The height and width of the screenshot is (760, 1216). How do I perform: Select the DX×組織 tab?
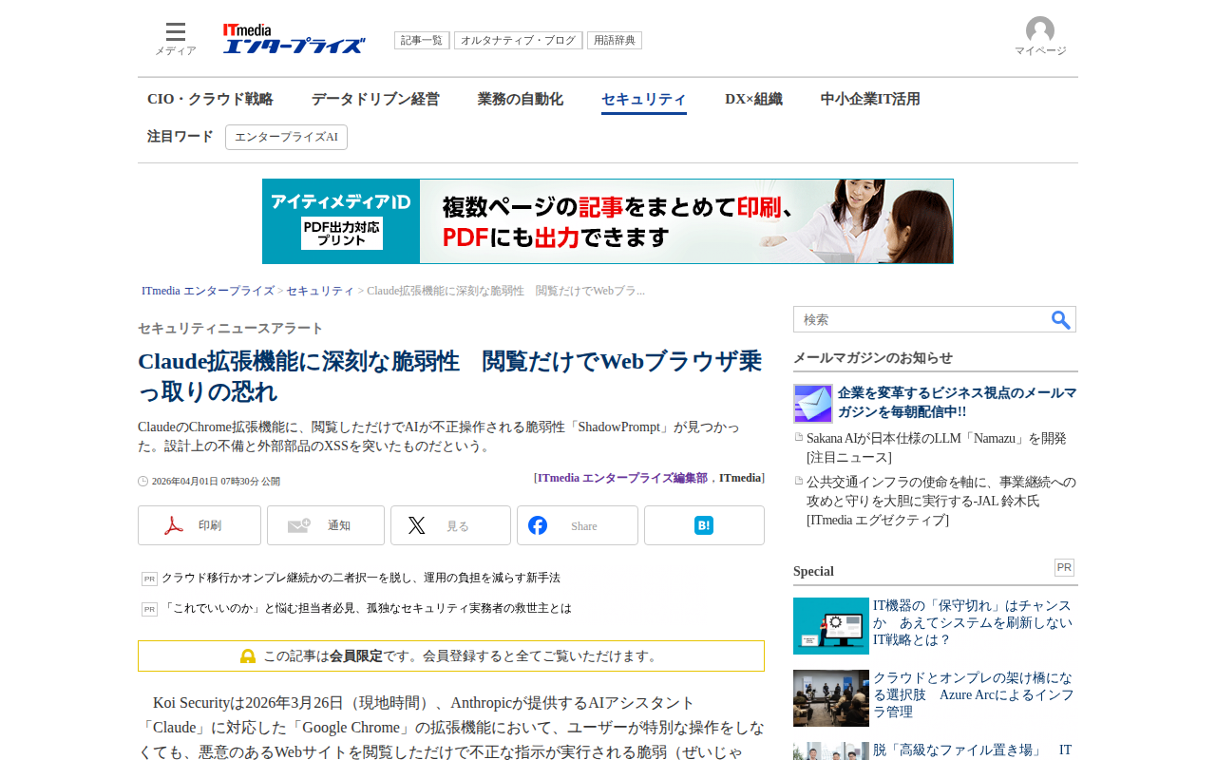(x=754, y=99)
